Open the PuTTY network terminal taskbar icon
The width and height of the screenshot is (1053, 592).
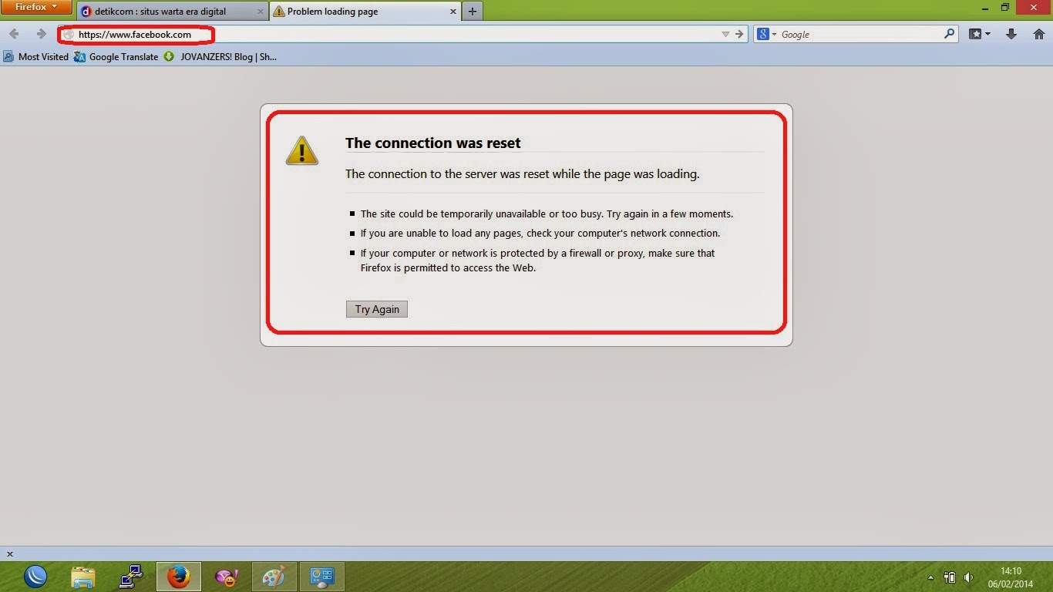[x=131, y=577]
